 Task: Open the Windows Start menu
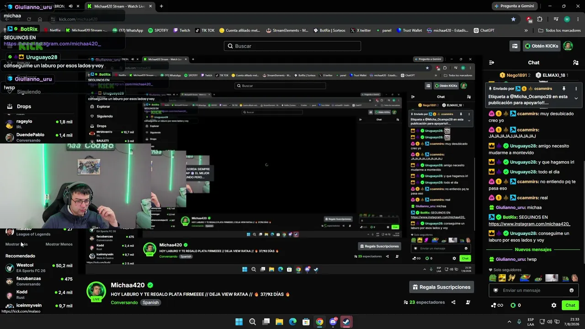pyautogui.click(x=239, y=322)
